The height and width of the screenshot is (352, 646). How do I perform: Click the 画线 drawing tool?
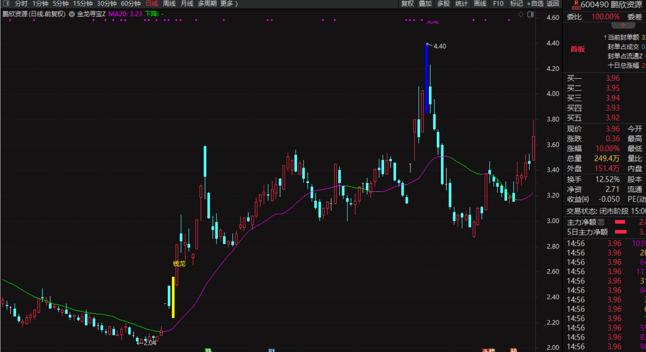[480, 3]
